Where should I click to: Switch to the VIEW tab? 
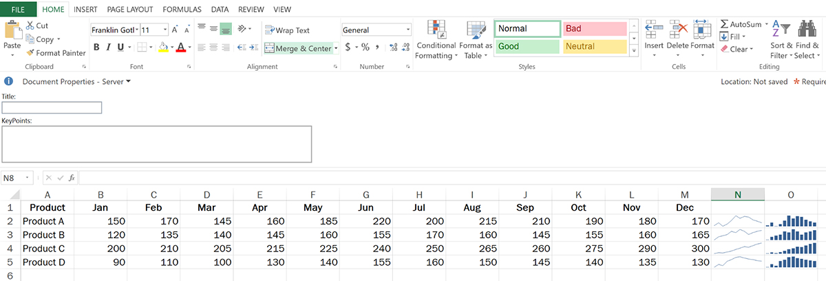(x=282, y=10)
